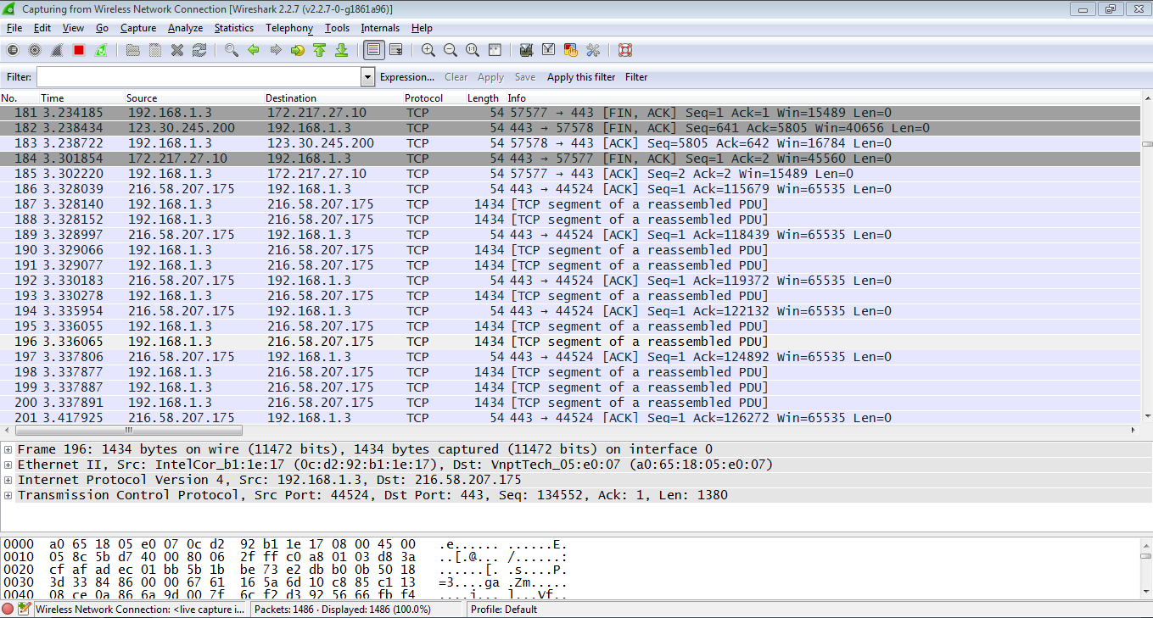The width and height of the screenshot is (1153, 618).
Task: Open the View menu
Action: (x=73, y=28)
